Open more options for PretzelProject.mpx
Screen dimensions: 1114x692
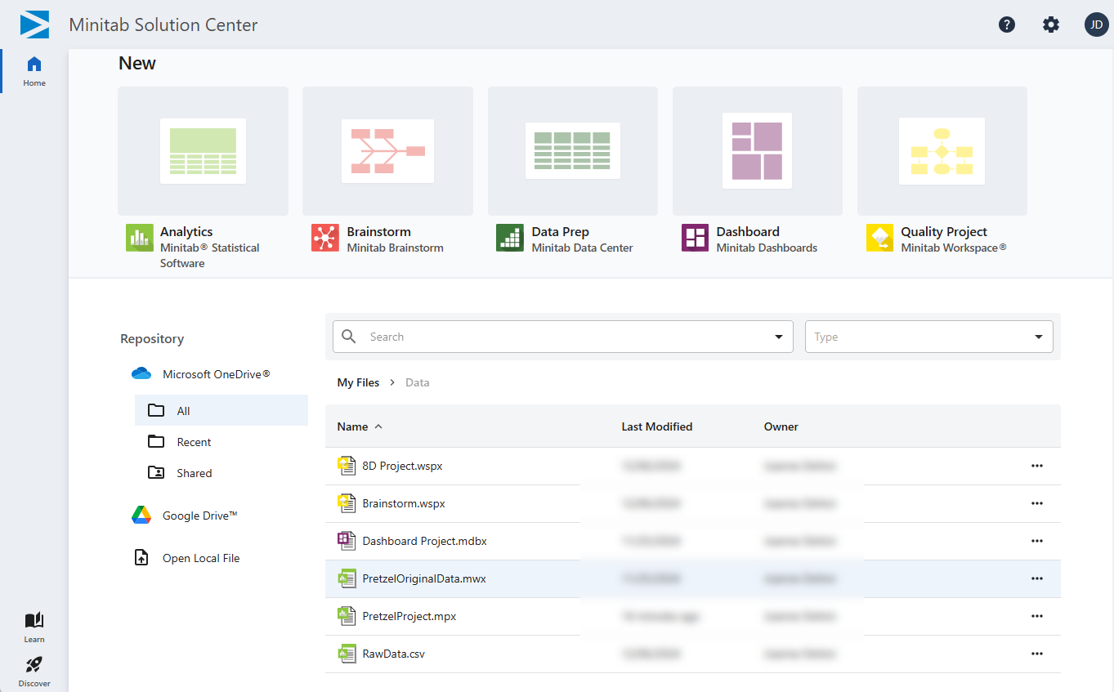click(1037, 616)
